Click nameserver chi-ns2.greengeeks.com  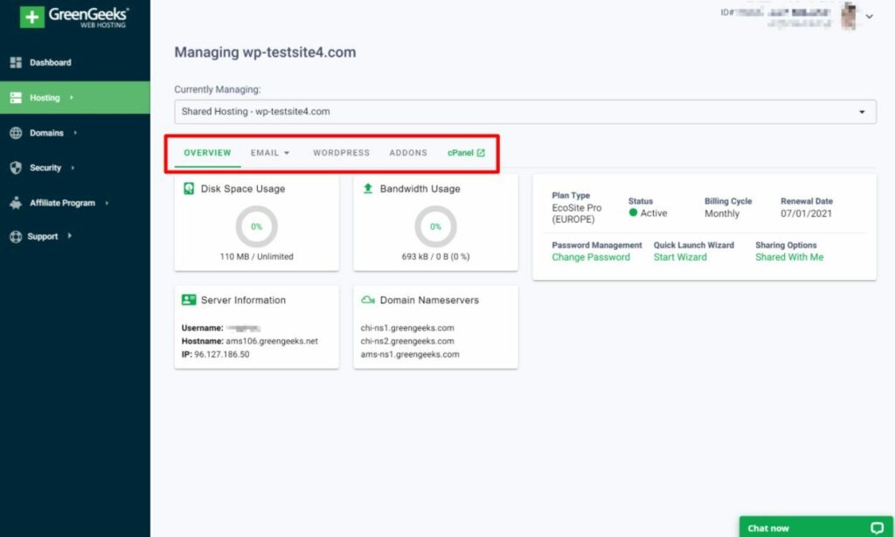[x=407, y=341]
